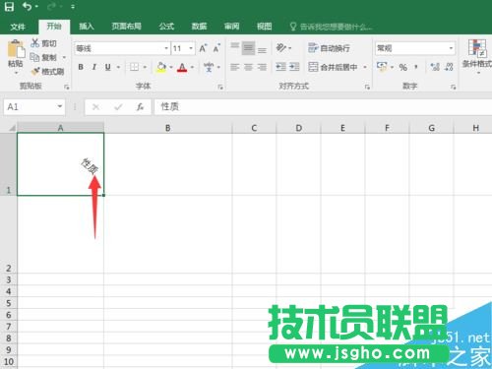Switch to the 插入 (Insert) tab
The height and width of the screenshot is (369, 492).
coord(87,27)
